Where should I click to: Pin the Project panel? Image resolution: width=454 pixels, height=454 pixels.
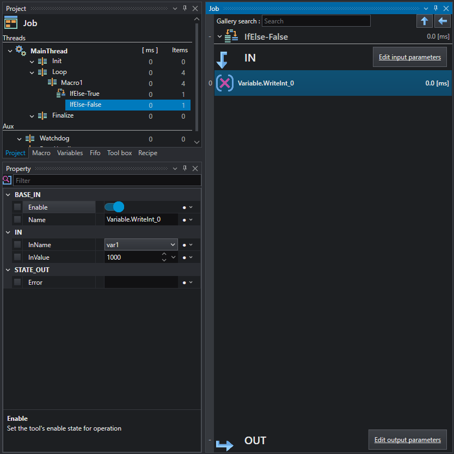click(185, 8)
